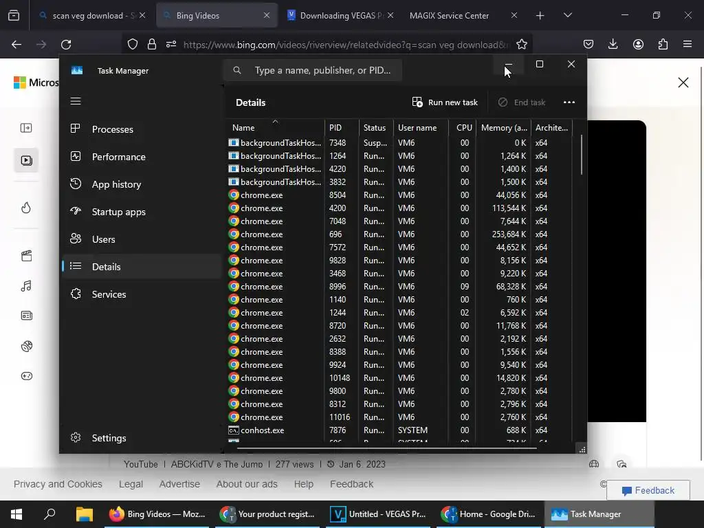
Task: Click the End task button
Action: (x=522, y=102)
